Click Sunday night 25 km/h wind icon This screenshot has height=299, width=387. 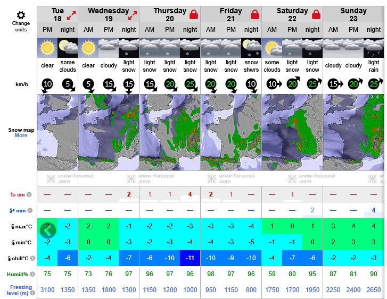375,84
